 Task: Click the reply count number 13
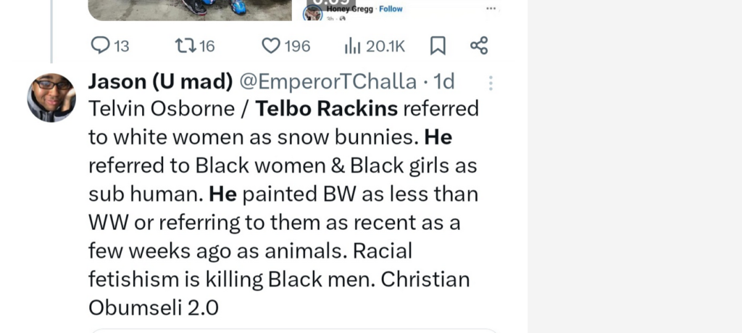(x=121, y=46)
